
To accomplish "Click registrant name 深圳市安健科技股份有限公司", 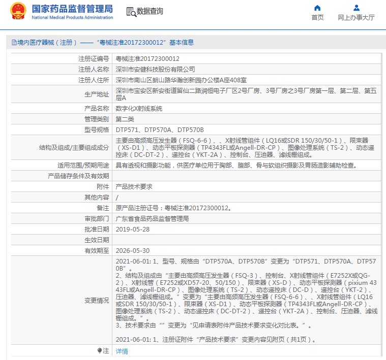I will (156, 69).
